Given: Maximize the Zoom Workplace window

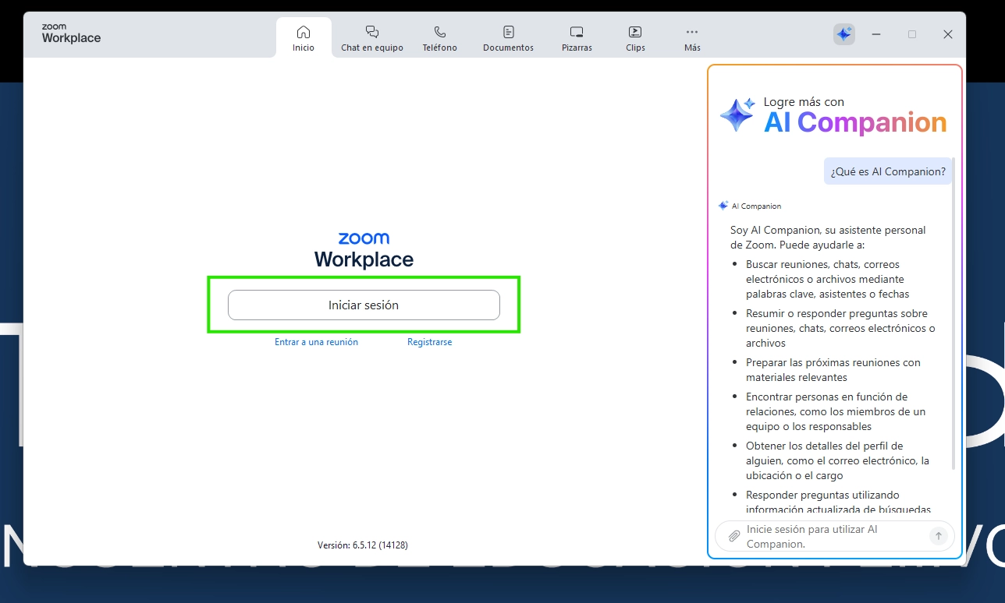Looking at the screenshot, I should tap(912, 34).
